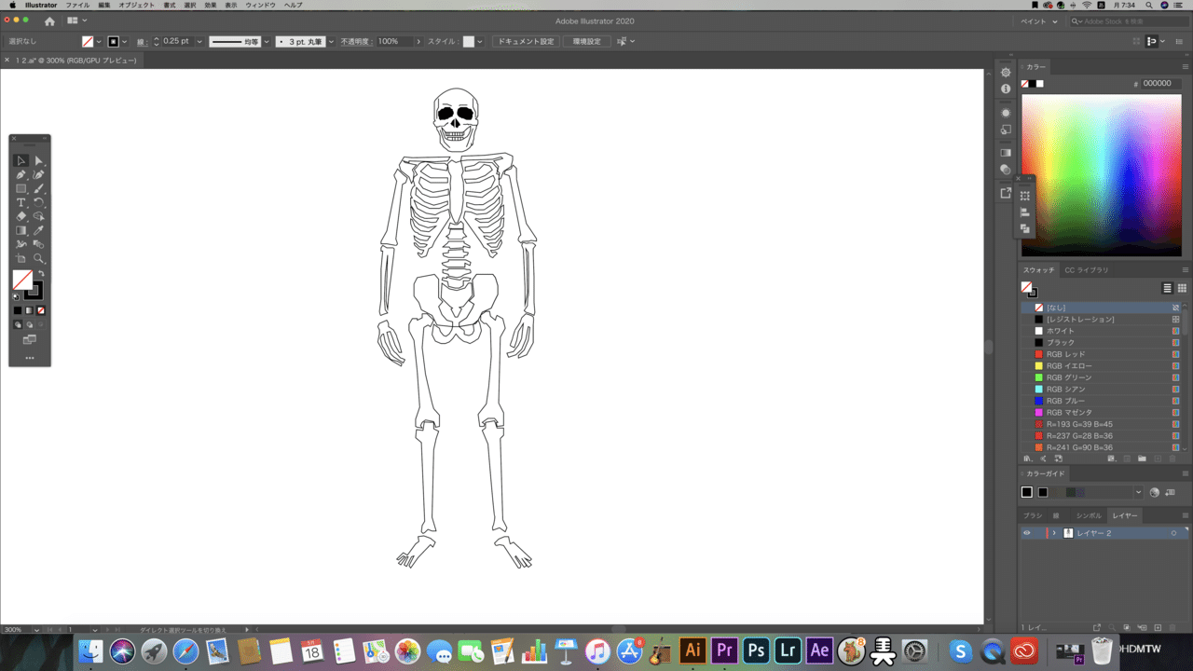Click the hex color 000000 field
1193x671 pixels.
pyautogui.click(x=1159, y=83)
